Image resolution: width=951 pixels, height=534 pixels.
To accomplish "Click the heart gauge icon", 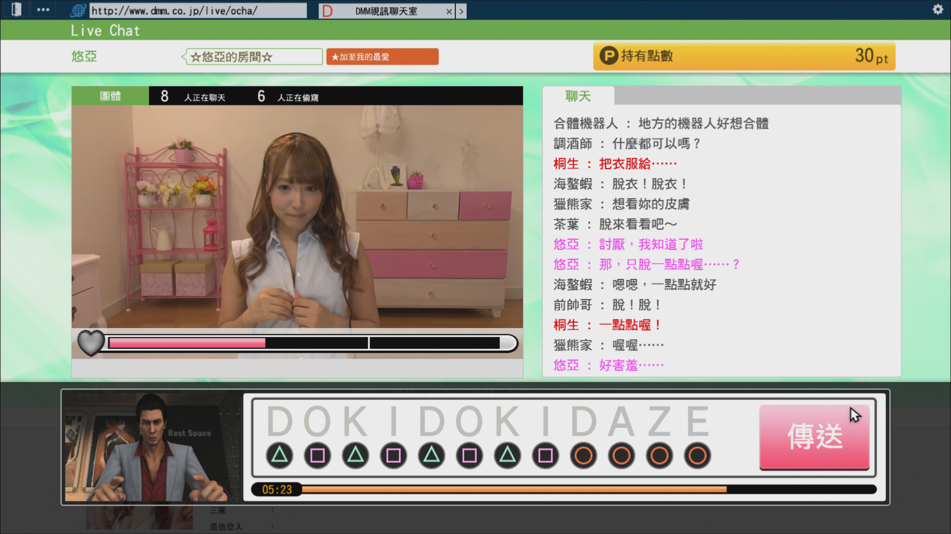I will click(x=91, y=342).
